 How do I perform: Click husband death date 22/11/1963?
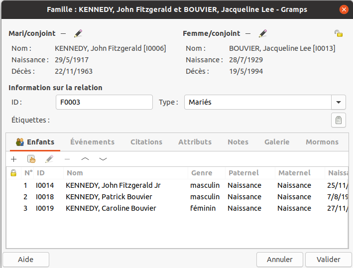pyautogui.click(x=74, y=71)
